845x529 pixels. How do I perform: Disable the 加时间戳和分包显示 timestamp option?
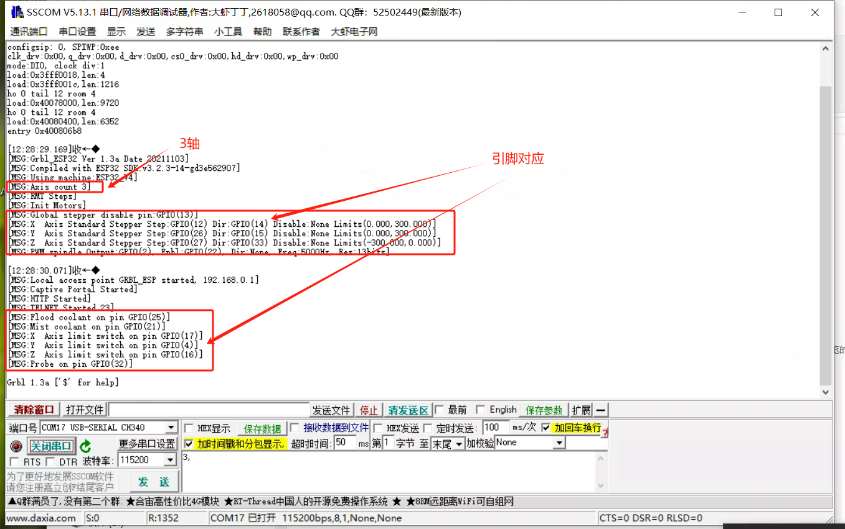coord(189,443)
